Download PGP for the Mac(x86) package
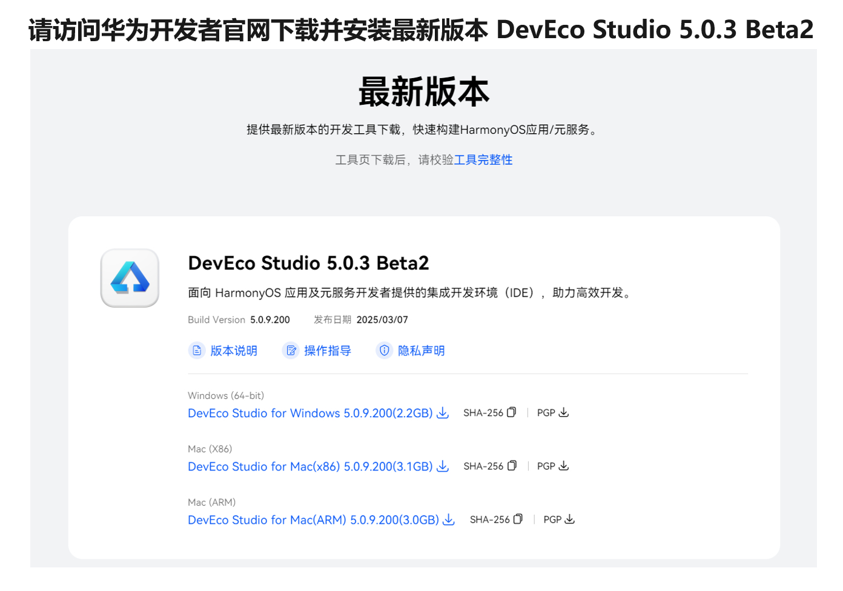 tap(553, 466)
